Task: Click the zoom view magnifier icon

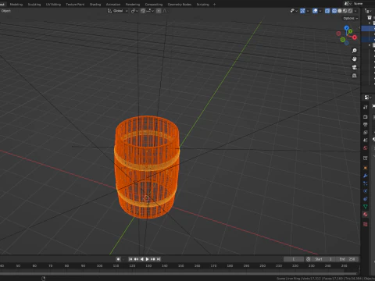Action: point(354,51)
